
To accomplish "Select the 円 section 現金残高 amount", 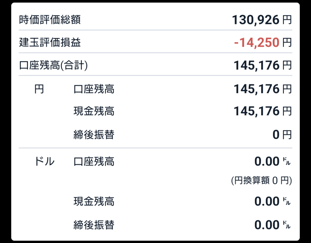I will pyautogui.click(x=262, y=111).
